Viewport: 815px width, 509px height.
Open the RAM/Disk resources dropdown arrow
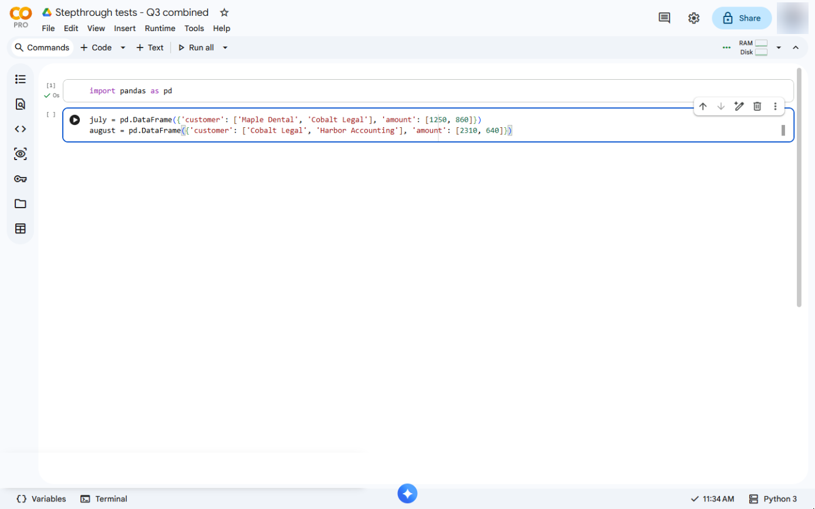click(779, 47)
